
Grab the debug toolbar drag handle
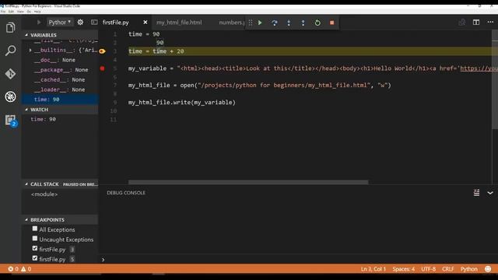click(251, 23)
